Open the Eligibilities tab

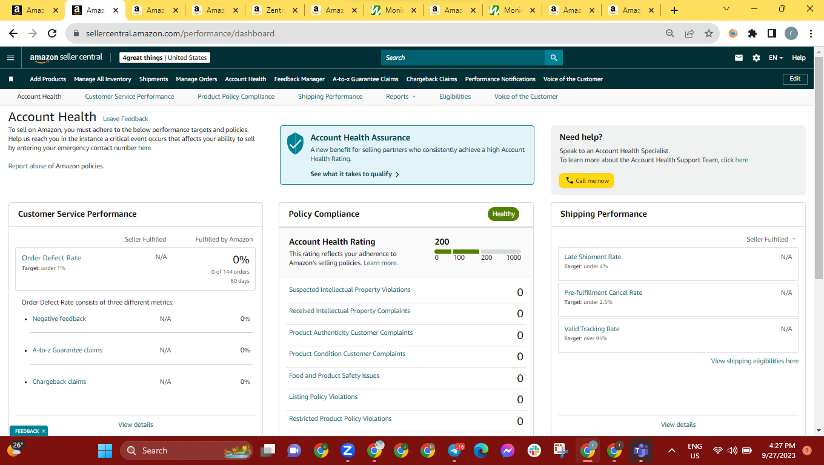[455, 96]
